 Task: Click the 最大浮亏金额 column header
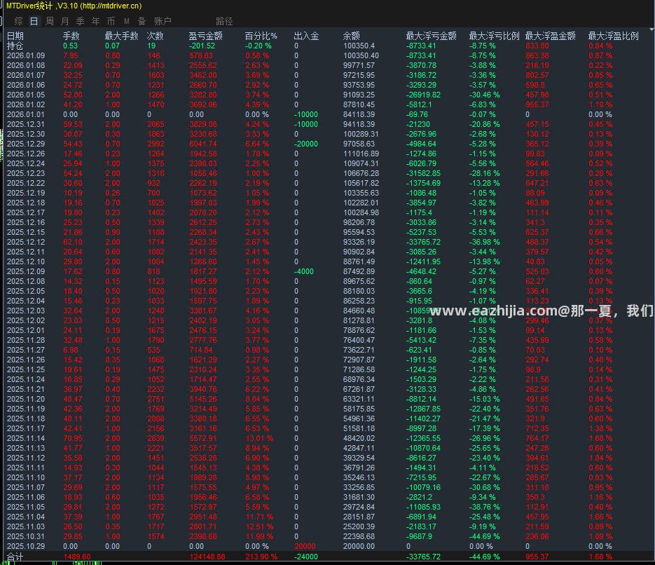pos(431,36)
